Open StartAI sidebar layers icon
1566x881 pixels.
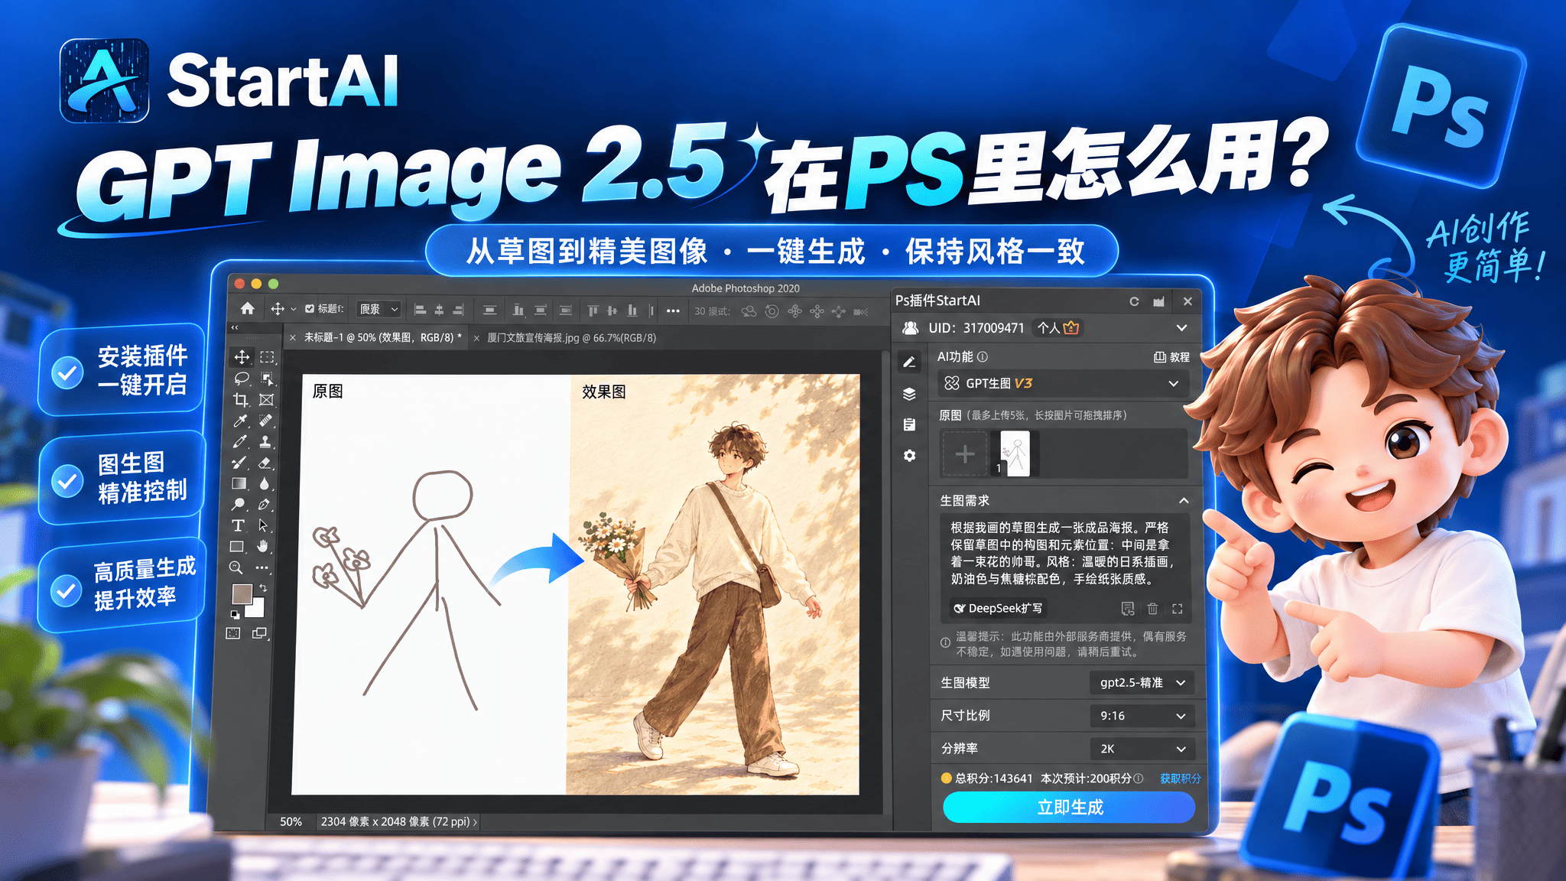pyautogui.click(x=909, y=394)
